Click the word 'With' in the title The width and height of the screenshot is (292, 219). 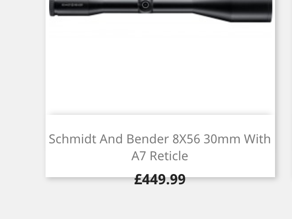pyautogui.click(x=257, y=139)
